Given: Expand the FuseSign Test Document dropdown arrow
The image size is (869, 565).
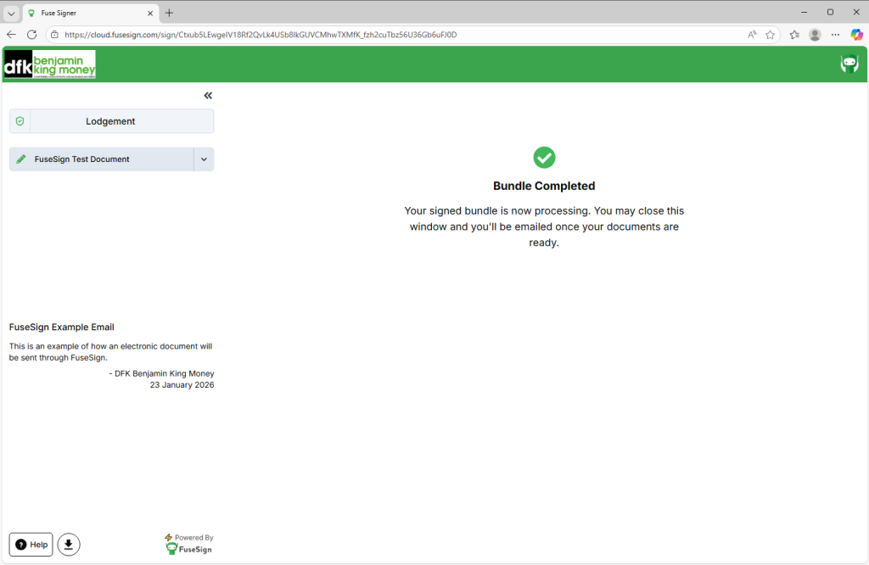Looking at the screenshot, I should [204, 159].
